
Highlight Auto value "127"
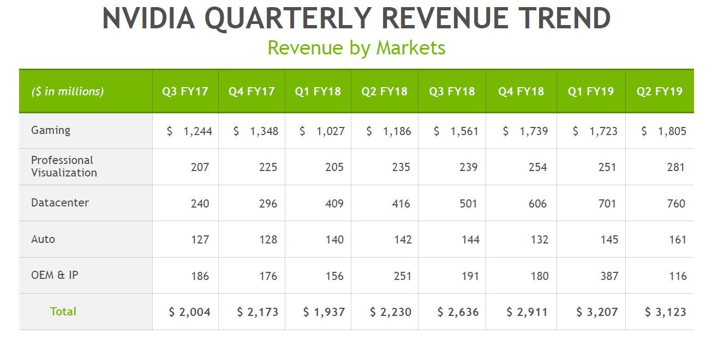(200, 240)
